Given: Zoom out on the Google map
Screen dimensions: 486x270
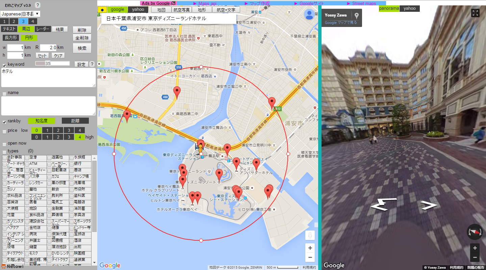Looking at the screenshot, I should pos(310,258).
